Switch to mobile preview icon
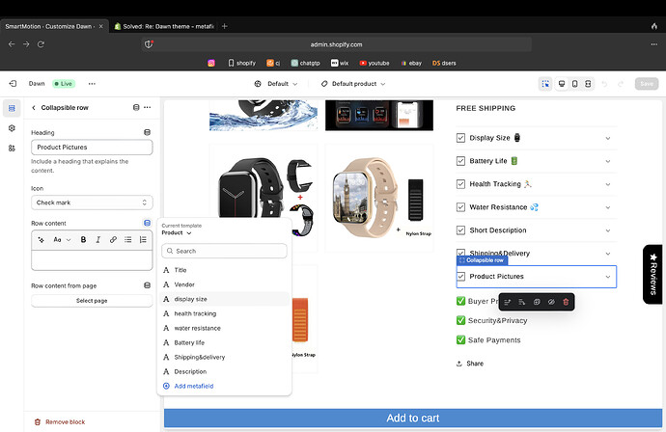Screen dimensions: 666x432 (574, 84)
